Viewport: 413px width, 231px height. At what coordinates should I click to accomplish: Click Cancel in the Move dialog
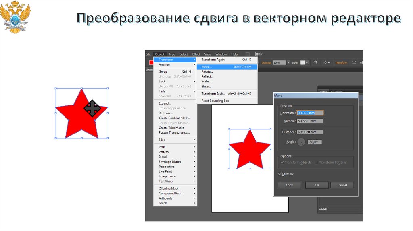[x=342, y=185]
